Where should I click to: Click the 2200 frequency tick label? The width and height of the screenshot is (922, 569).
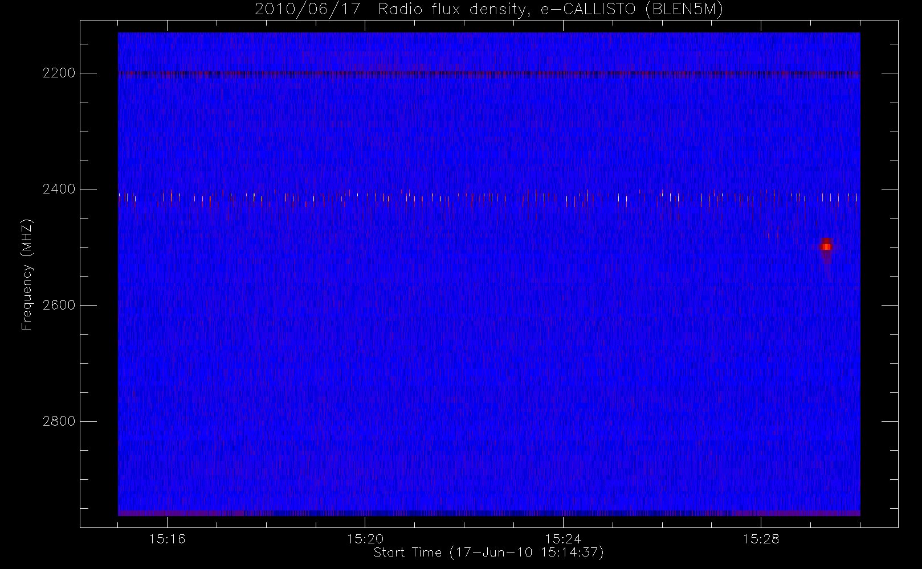(x=59, y=73)
